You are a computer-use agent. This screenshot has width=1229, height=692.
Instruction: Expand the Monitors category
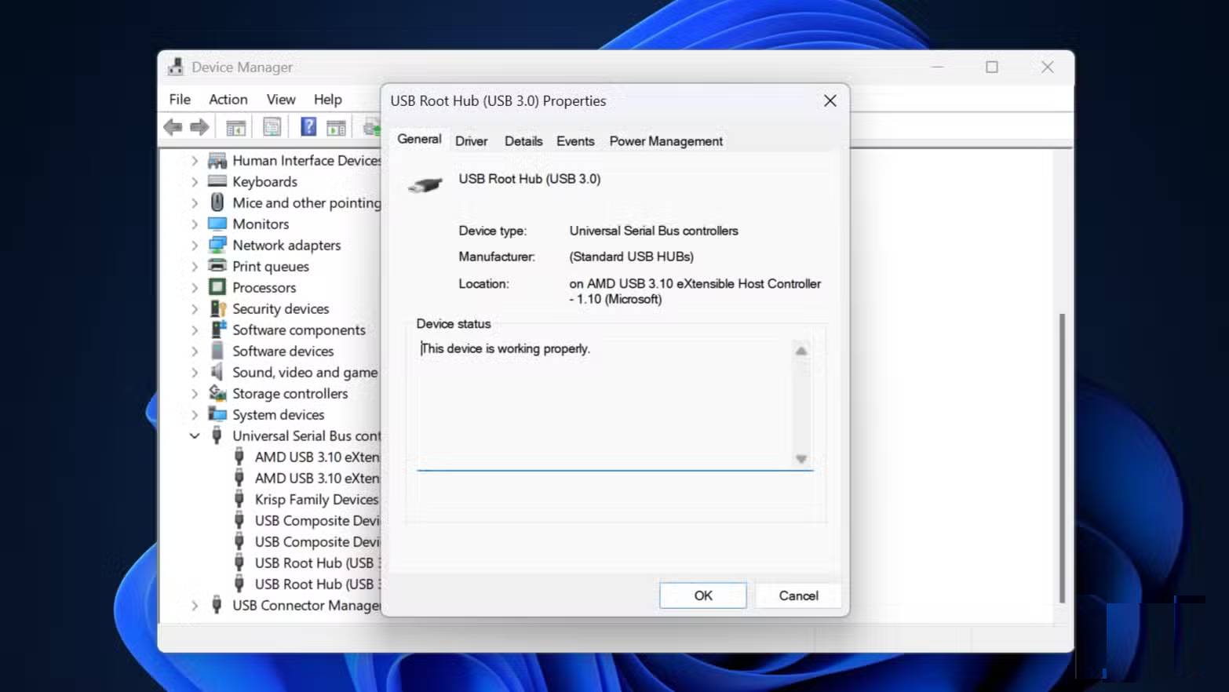[195, 224]
